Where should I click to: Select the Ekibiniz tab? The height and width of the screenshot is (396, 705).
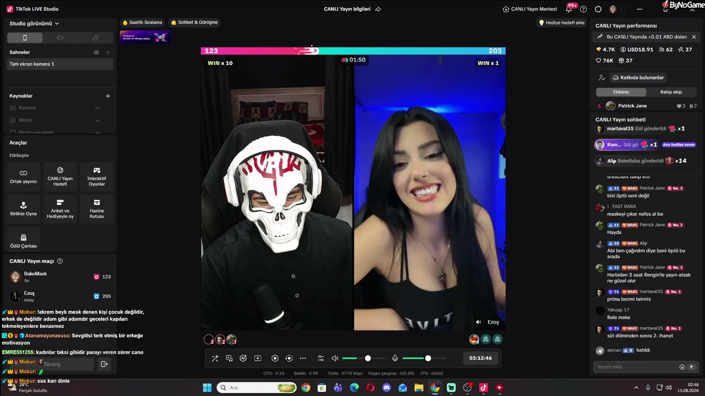621,92
